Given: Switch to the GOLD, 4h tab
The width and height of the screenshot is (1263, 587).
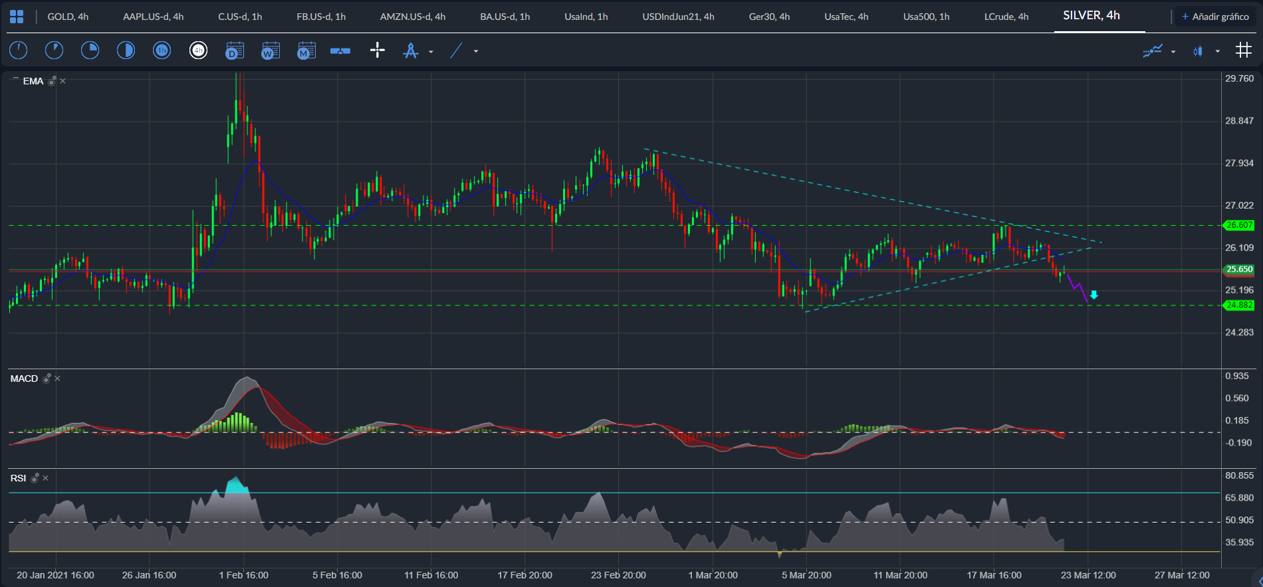Looking at the screenshot, I should coord(68,17).
